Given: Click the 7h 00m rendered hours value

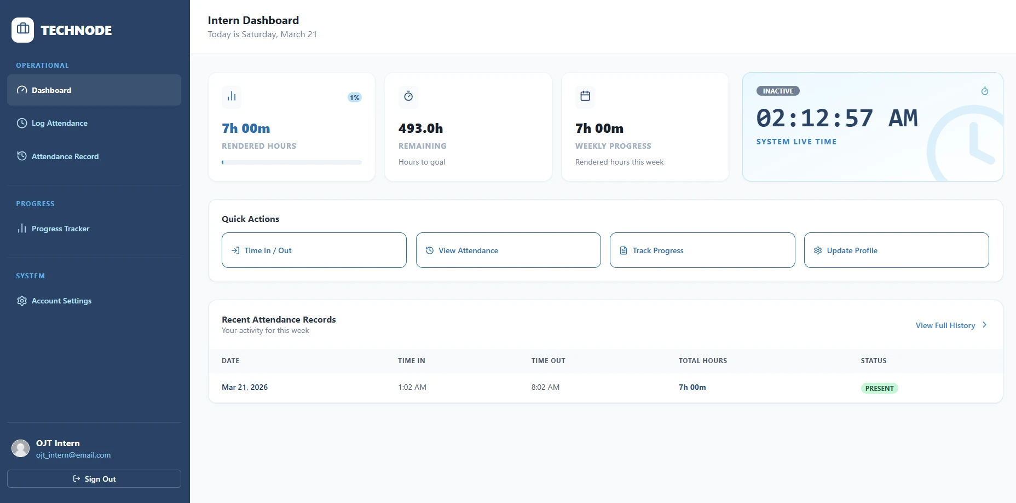Looking at the screenshot, I should [246, 128].
